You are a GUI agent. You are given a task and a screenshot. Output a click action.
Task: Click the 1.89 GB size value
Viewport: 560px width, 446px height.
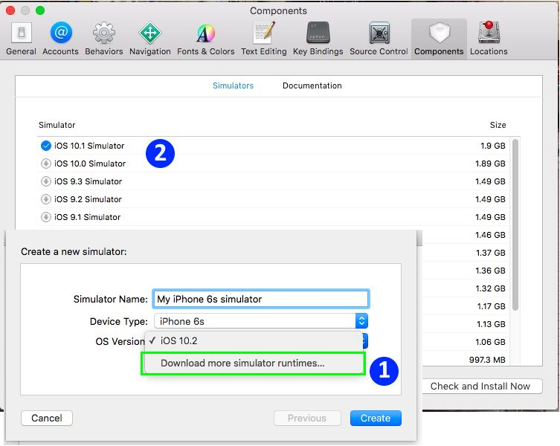490,164
